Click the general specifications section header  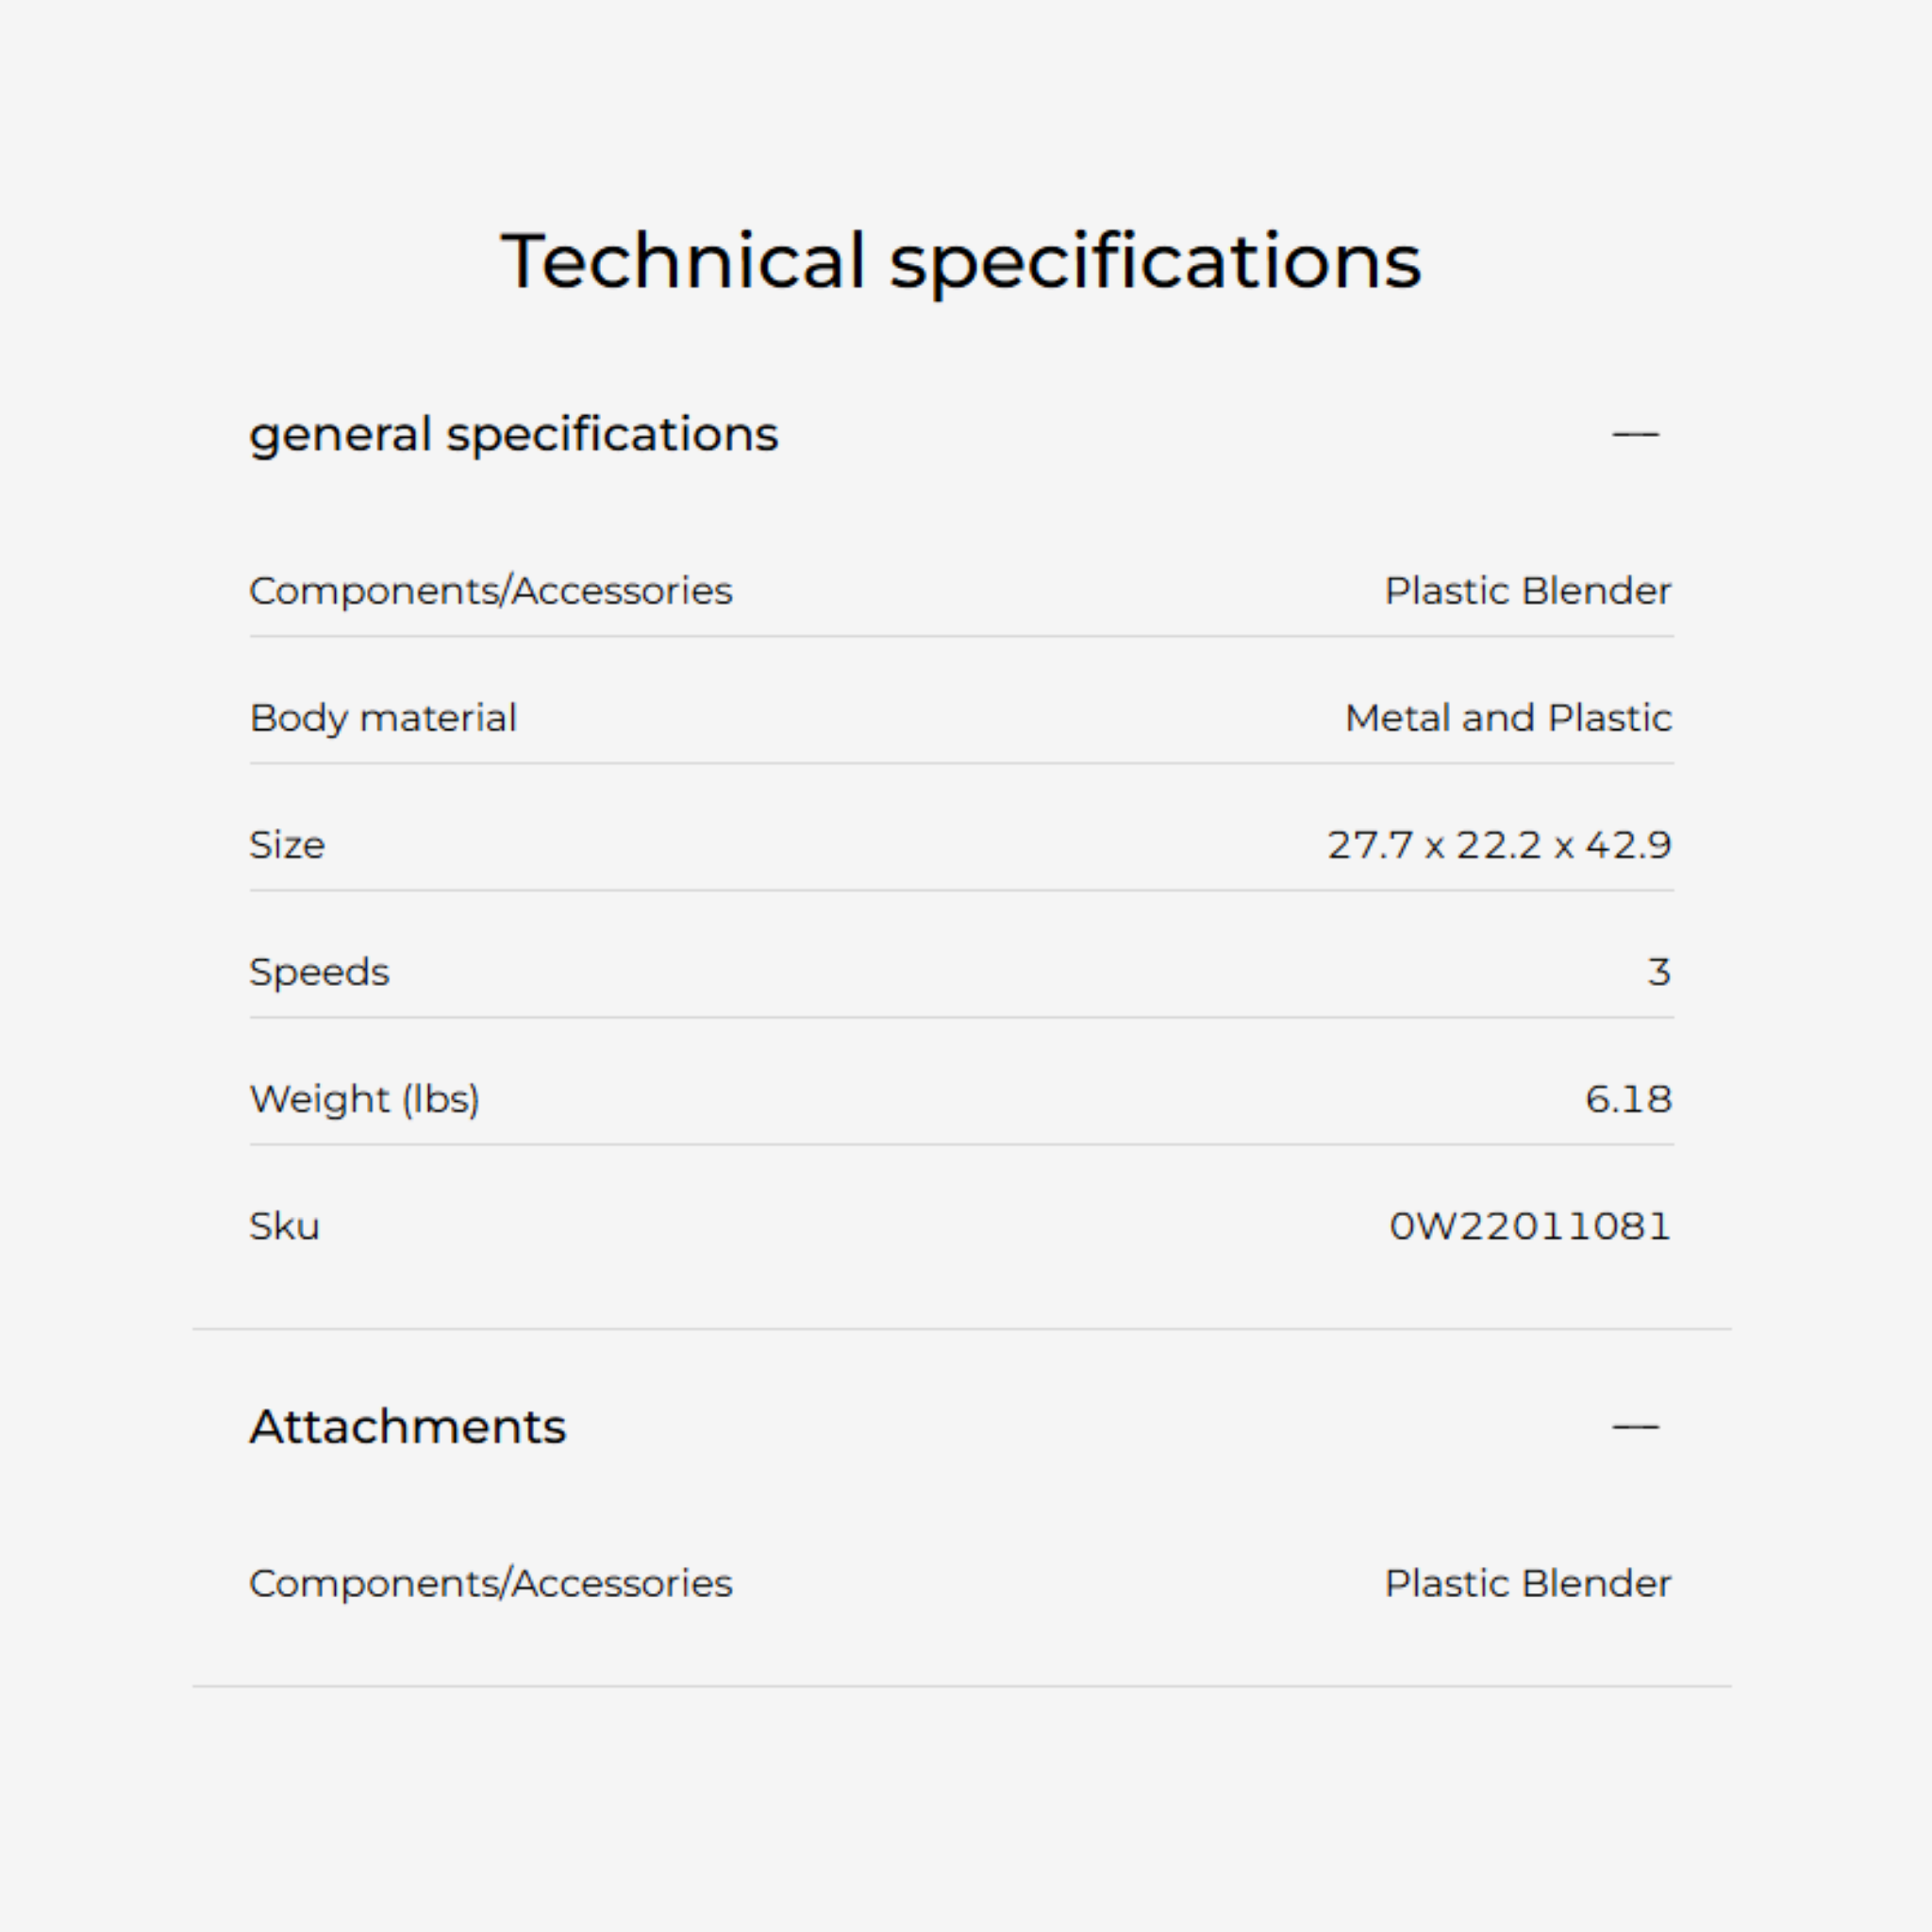tap(513, 434)
